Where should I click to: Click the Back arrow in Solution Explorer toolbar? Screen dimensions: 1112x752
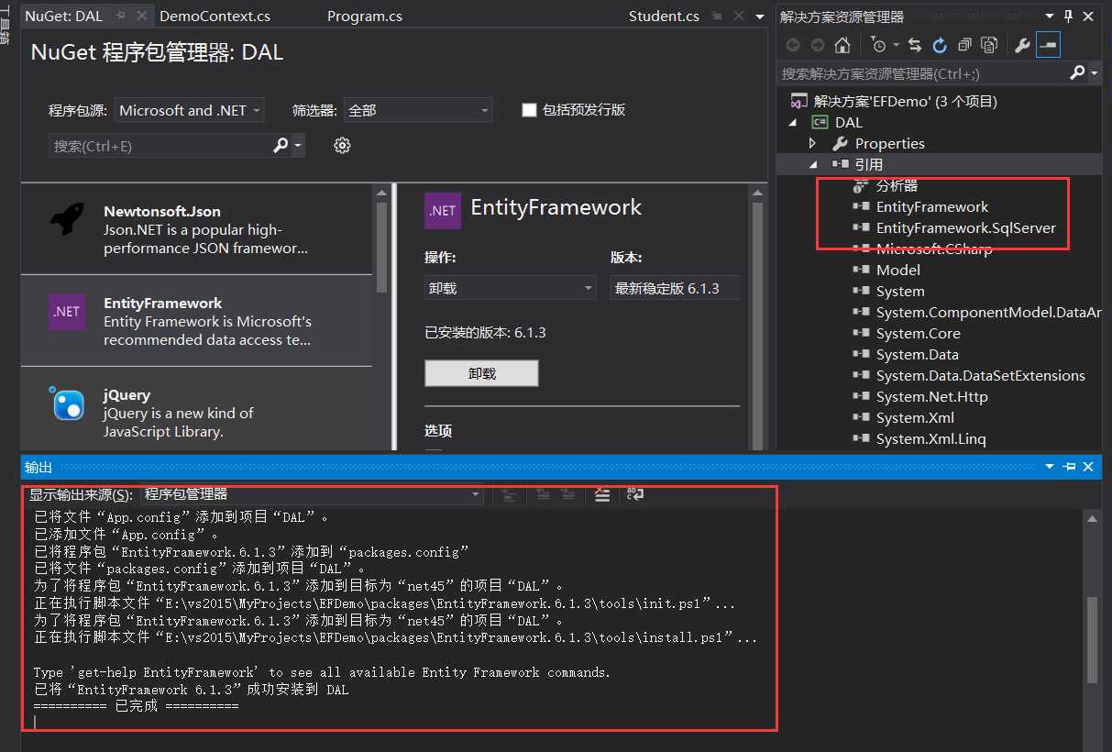click(x=793, y=45)
